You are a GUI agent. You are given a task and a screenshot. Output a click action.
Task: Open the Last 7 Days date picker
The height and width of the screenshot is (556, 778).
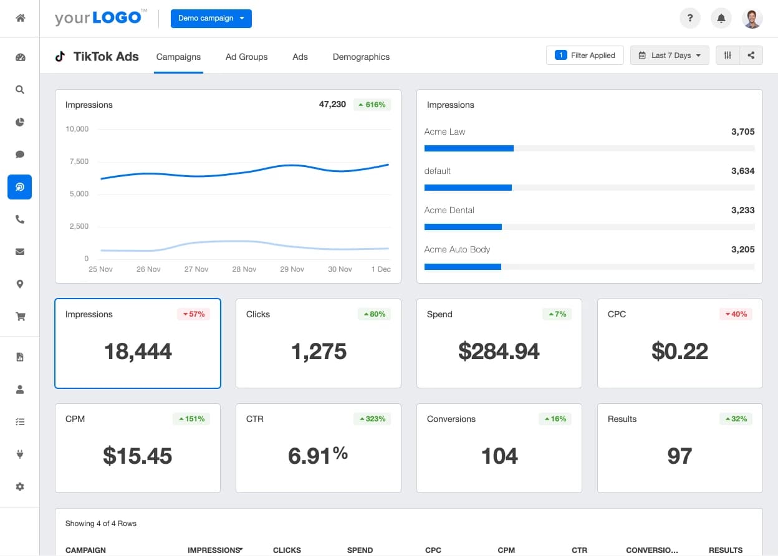click(670, 55)
